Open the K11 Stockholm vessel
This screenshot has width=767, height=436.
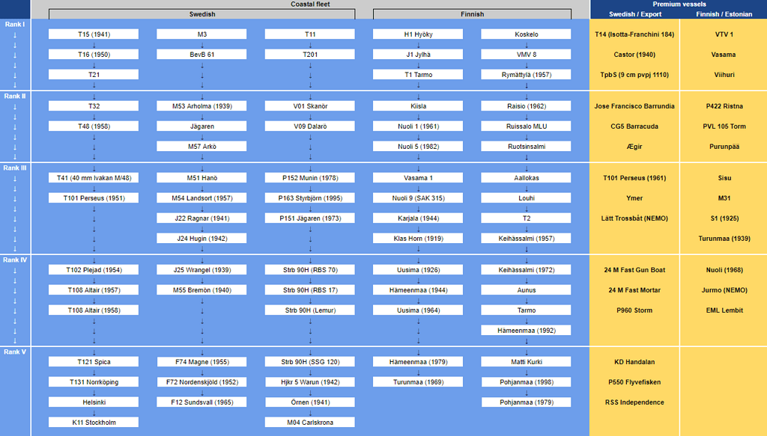click(93, 421)
